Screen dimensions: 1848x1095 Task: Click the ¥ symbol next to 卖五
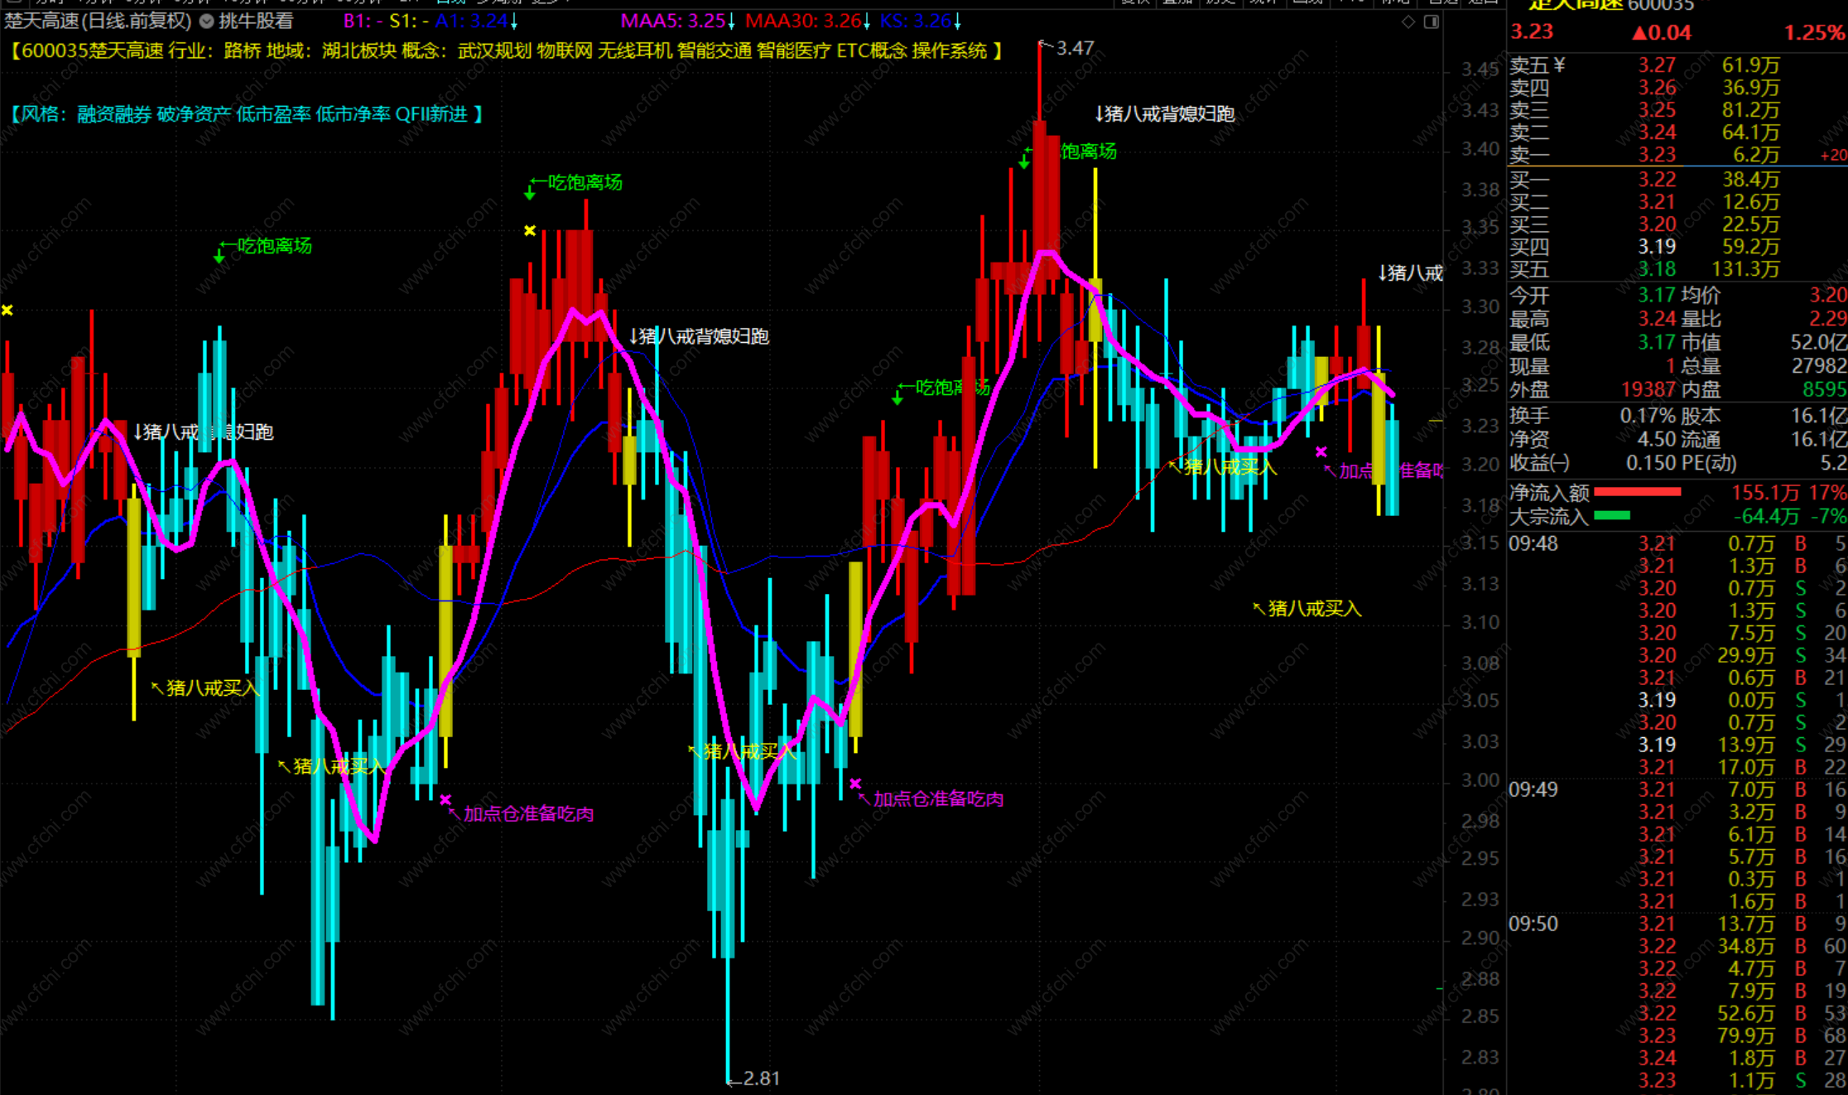(1559, 65)
